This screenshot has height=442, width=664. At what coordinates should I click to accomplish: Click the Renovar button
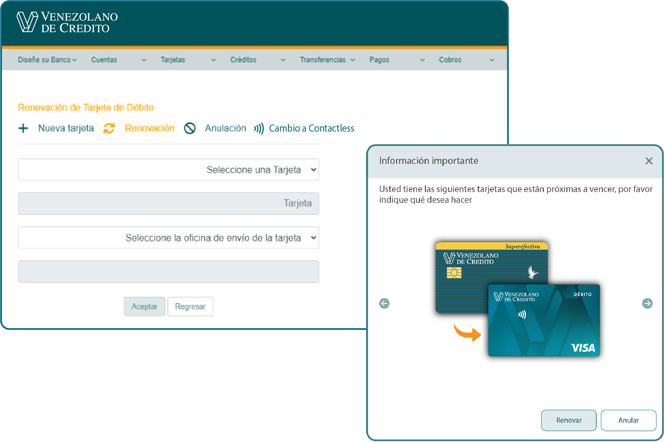pos(569,420)
